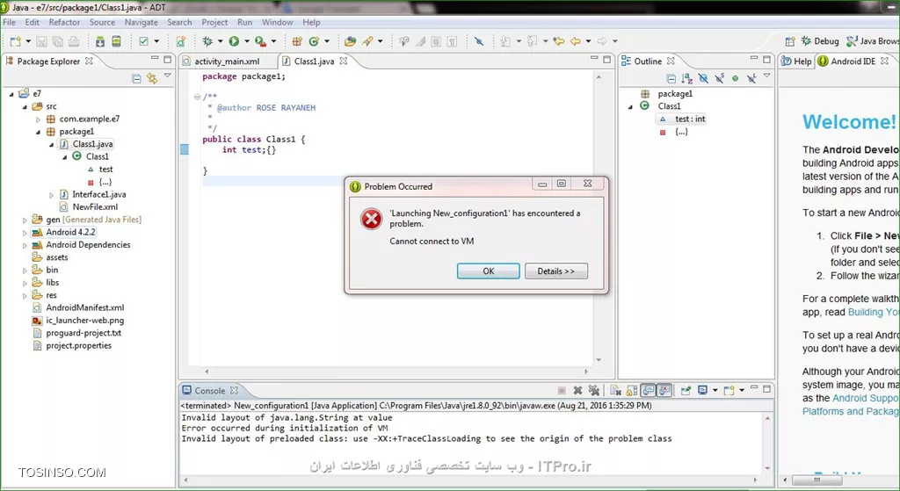Expand the com.example.e7 package node
Viewport: 900px width, 491px height.
click(38, 119)
